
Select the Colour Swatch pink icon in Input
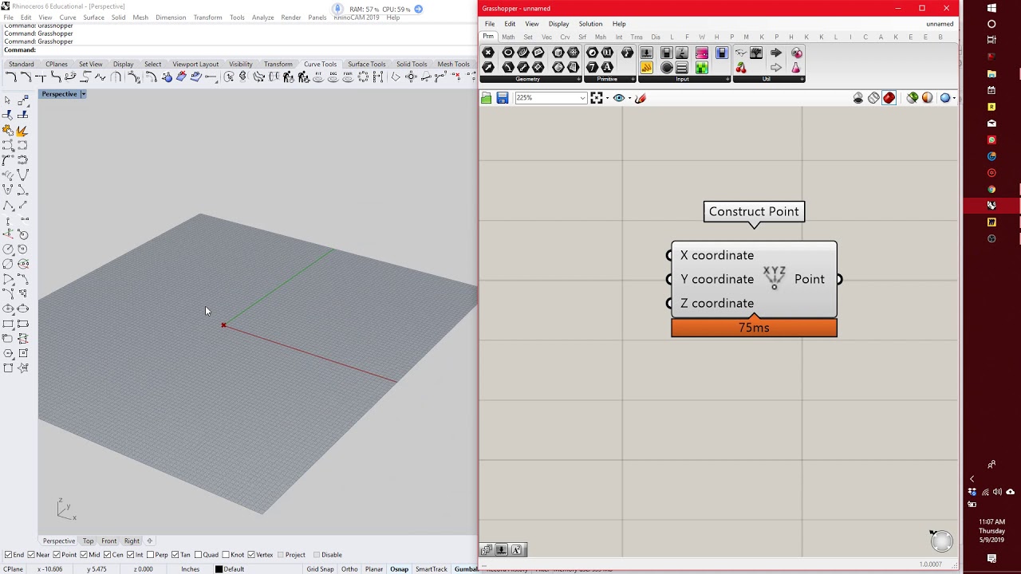click(702, 53)
